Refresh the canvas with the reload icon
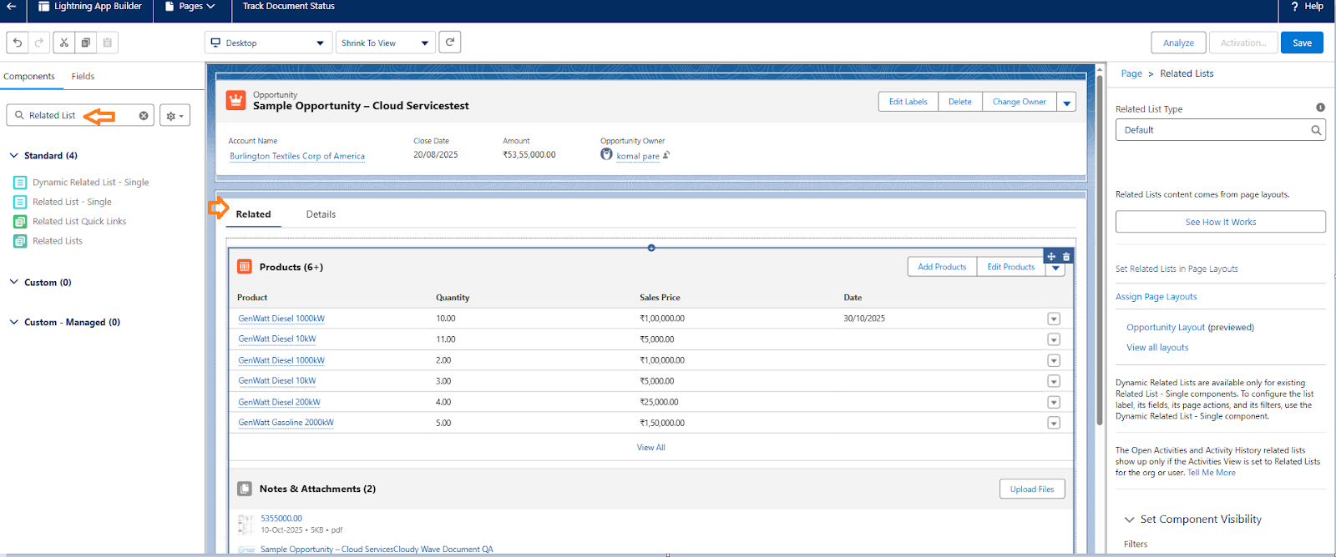 pyautogui.click(x=450, y=42)
